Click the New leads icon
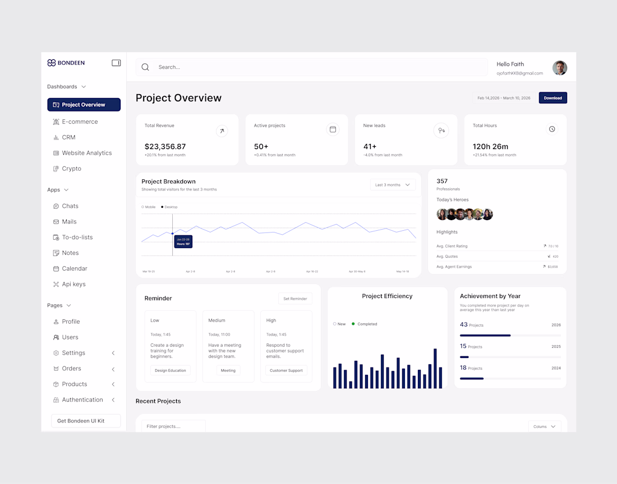The width and height of the screenshot is (617, 484). click(441, 131)
